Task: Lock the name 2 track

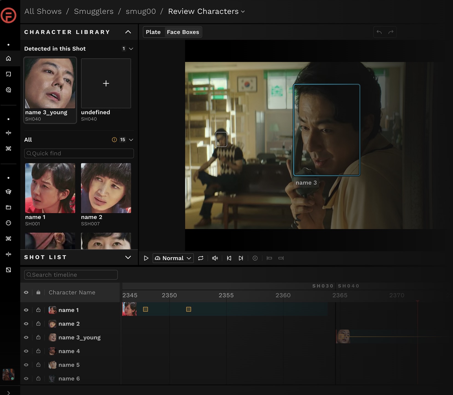Action: (x=38, y=324)
